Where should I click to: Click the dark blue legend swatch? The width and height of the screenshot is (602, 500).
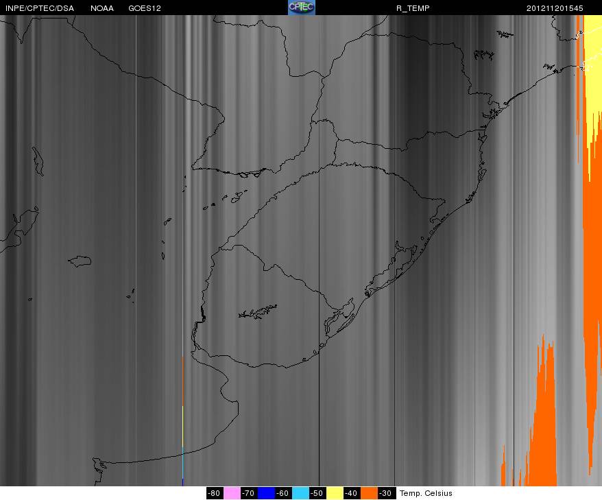pyautogui.click(x=267, y=493)
